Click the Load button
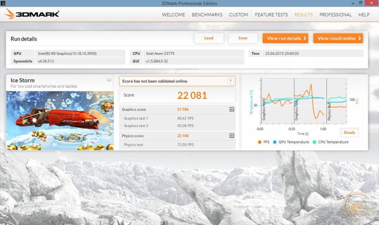The image size is (379, 225). click(209, 38)
